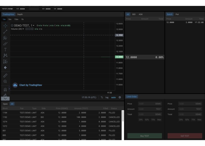
Task: Open chart settings gear icon
Action: coord(120,97)
